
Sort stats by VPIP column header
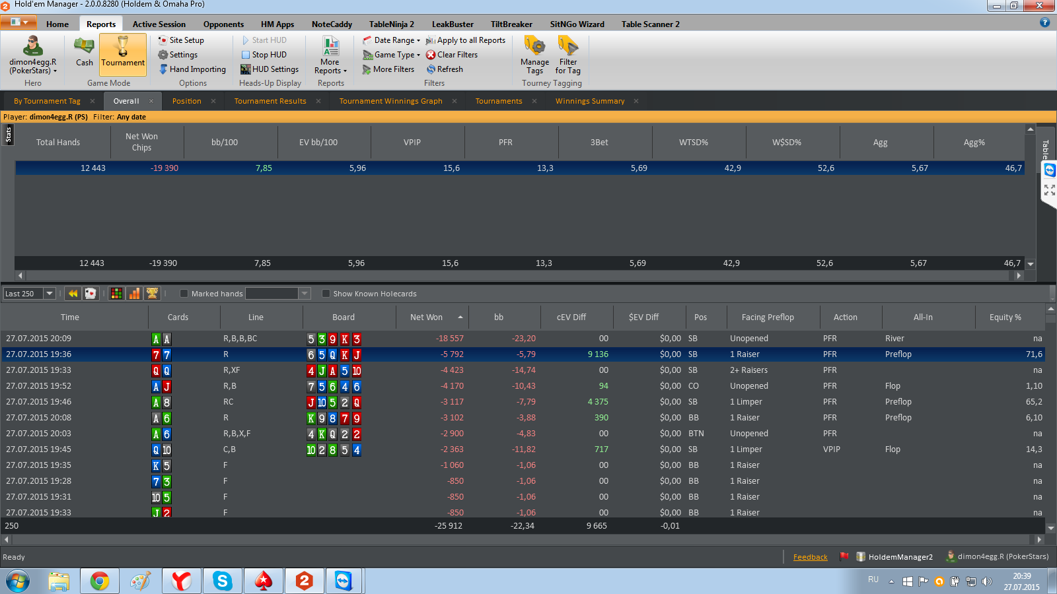pos(412,143)
